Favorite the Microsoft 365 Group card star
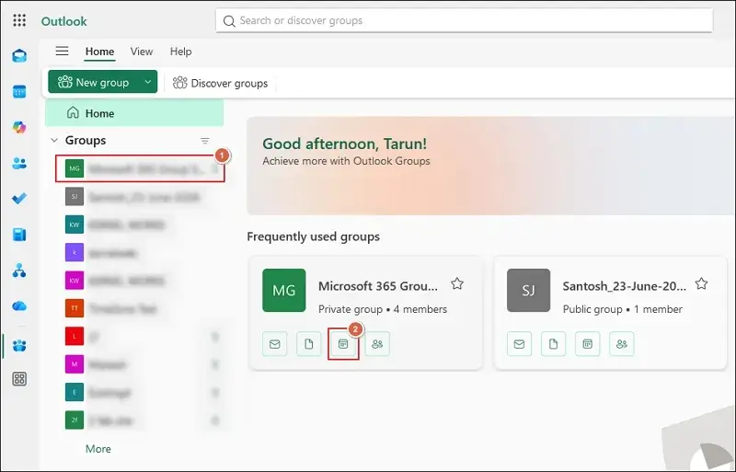The width and height of the screenshot is (736, 472). [x=457, y=283]
